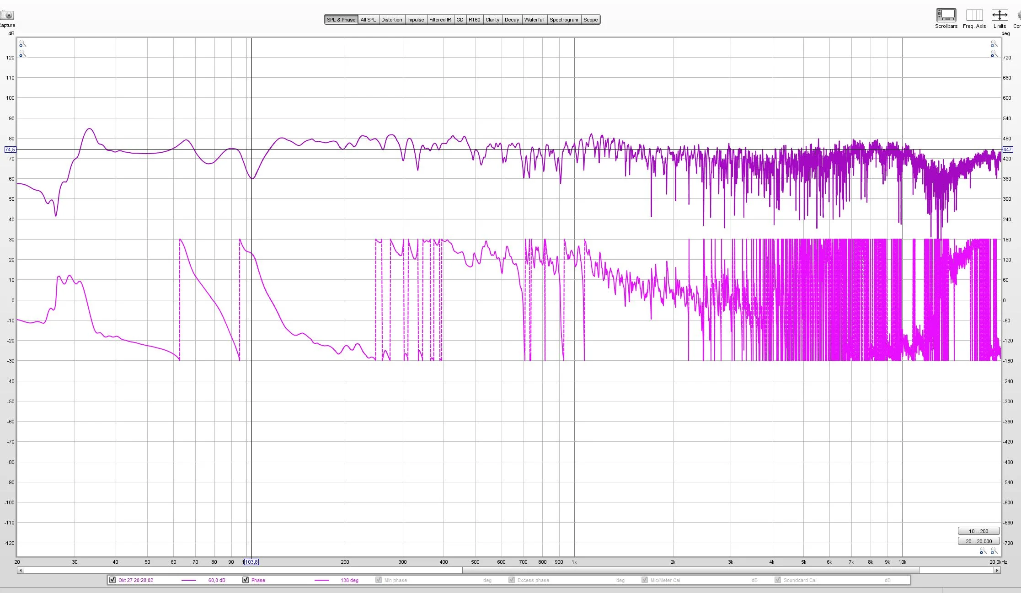Toggle the Phase trace checkbox
This screenshot has height=593, width=1021.
[x=246, y=580]
